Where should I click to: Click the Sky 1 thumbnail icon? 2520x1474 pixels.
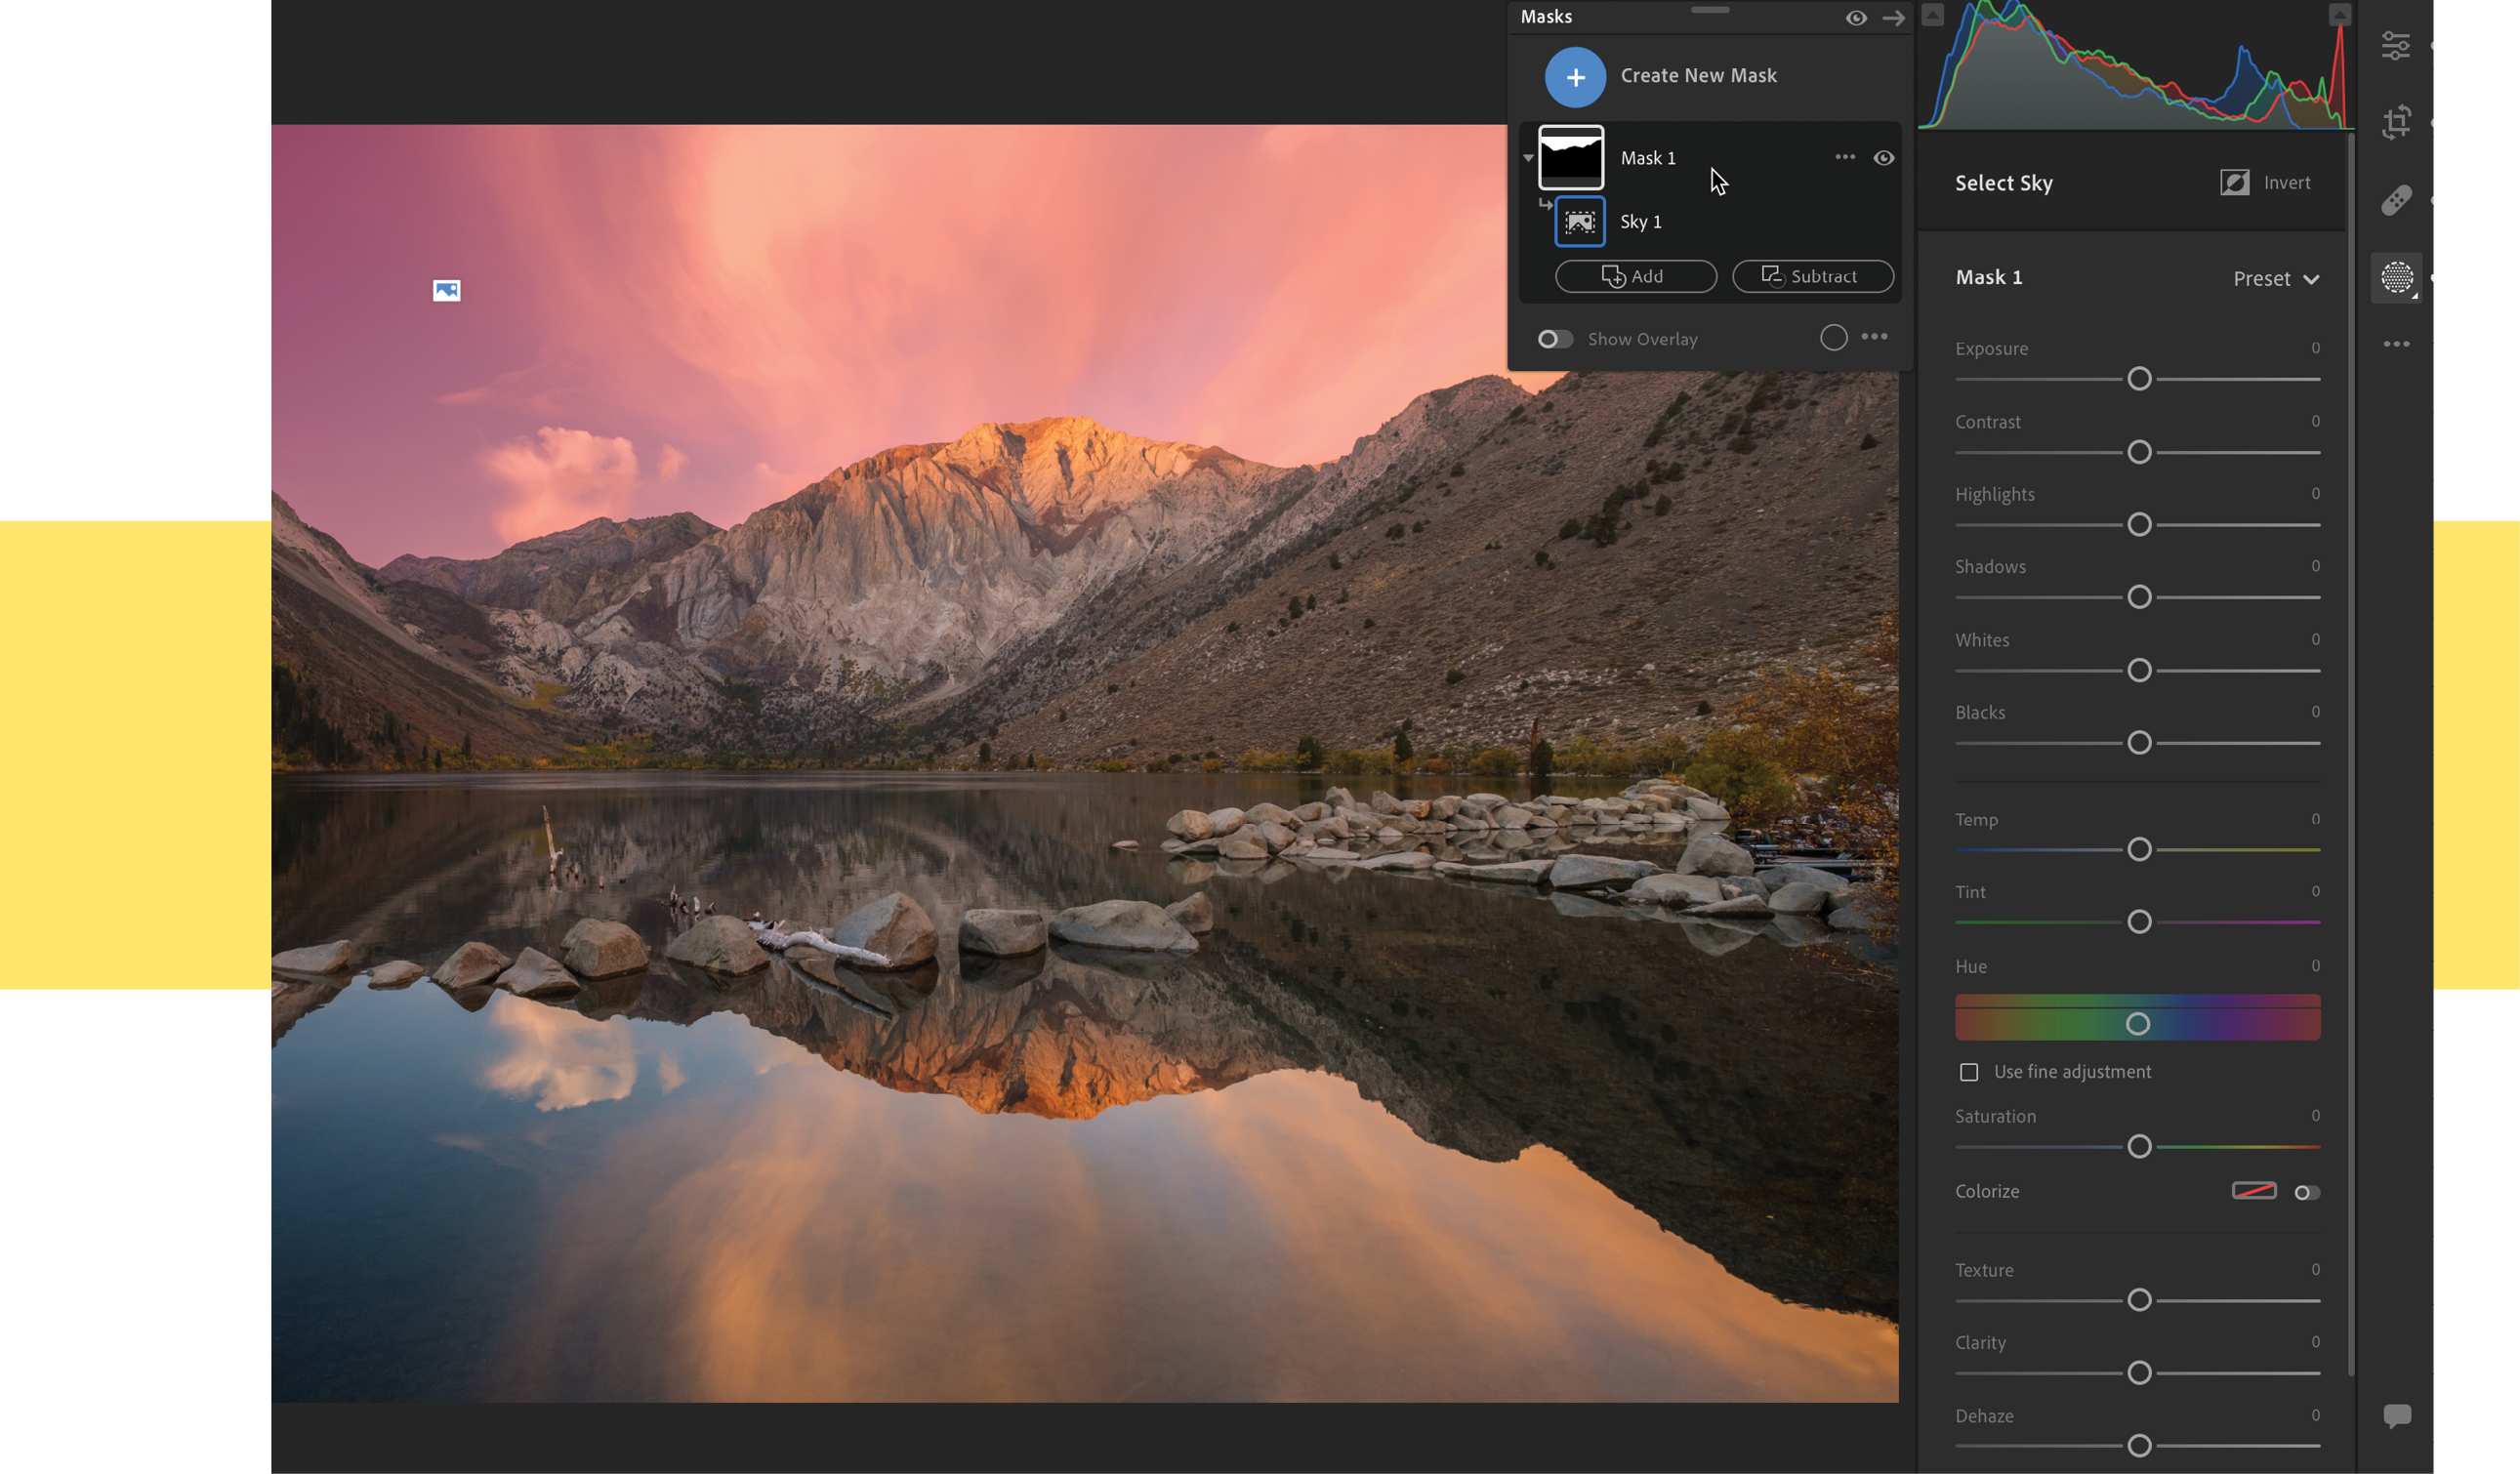[1580, 222]
